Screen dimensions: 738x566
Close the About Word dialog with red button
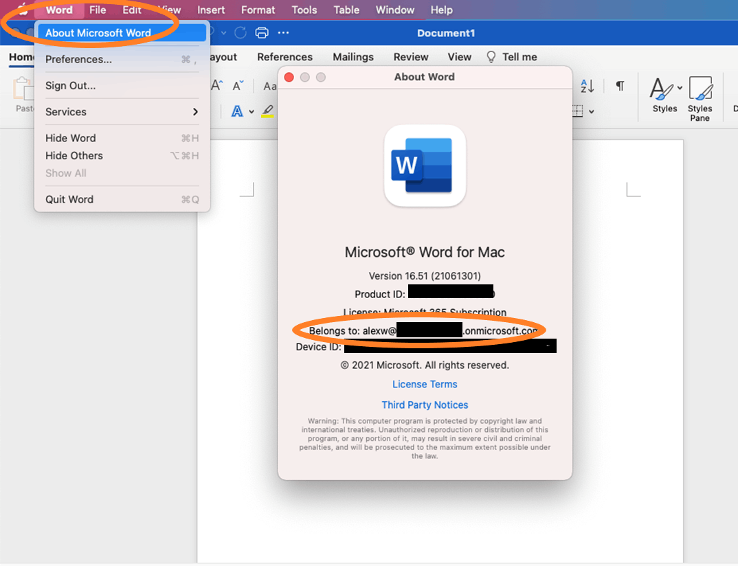[x=289, y=77]
